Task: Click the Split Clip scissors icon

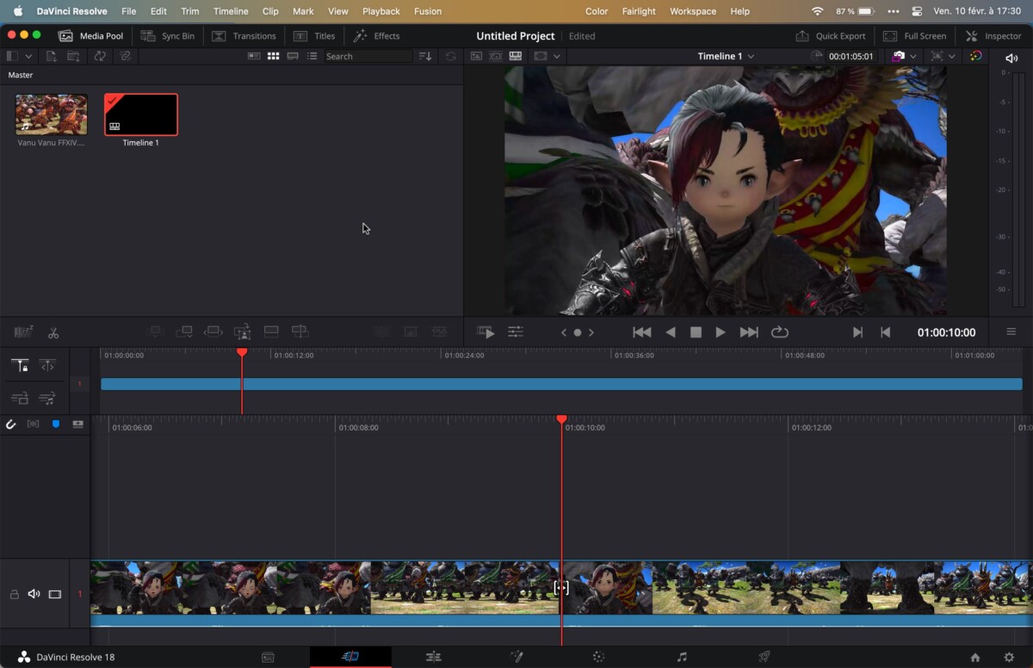Action: [x=53, y=332]
